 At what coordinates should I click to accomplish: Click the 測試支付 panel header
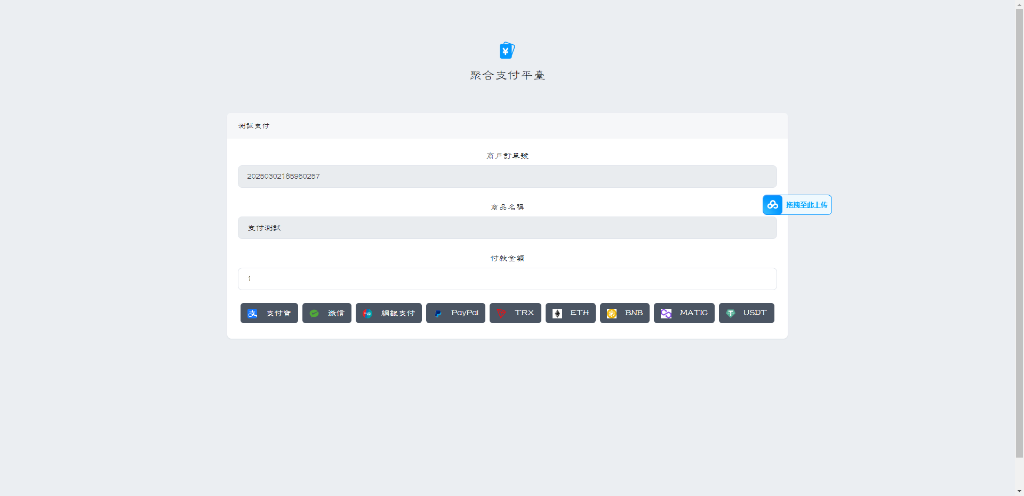(253, 126)
